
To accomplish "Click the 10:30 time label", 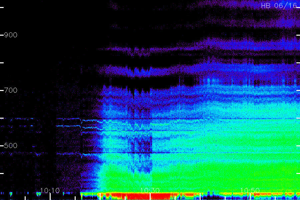I will (150, 190).
